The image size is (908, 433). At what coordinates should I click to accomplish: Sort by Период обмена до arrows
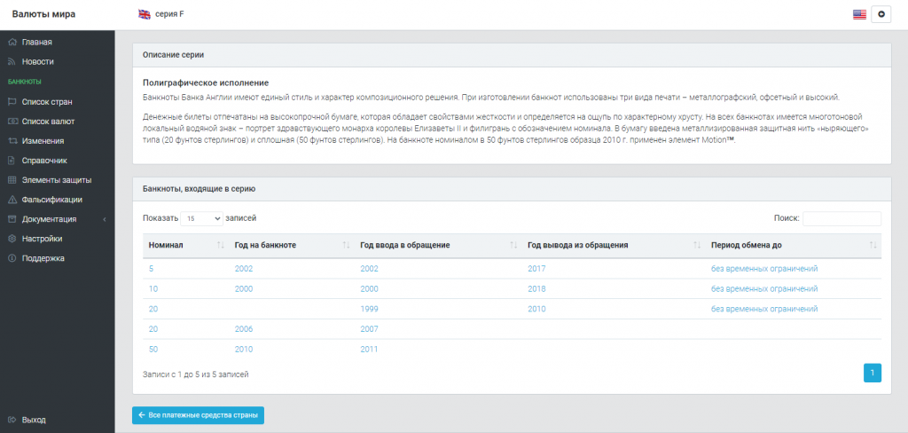pos(873,246)
